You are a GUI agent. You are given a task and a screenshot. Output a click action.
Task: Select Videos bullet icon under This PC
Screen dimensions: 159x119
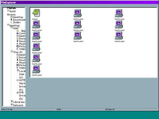[17, 68]
